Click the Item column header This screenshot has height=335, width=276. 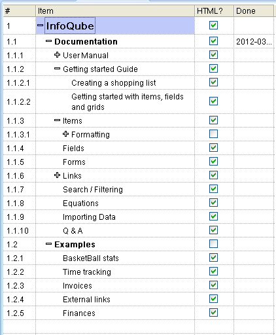pyautogui.click(x=115, y=10)
